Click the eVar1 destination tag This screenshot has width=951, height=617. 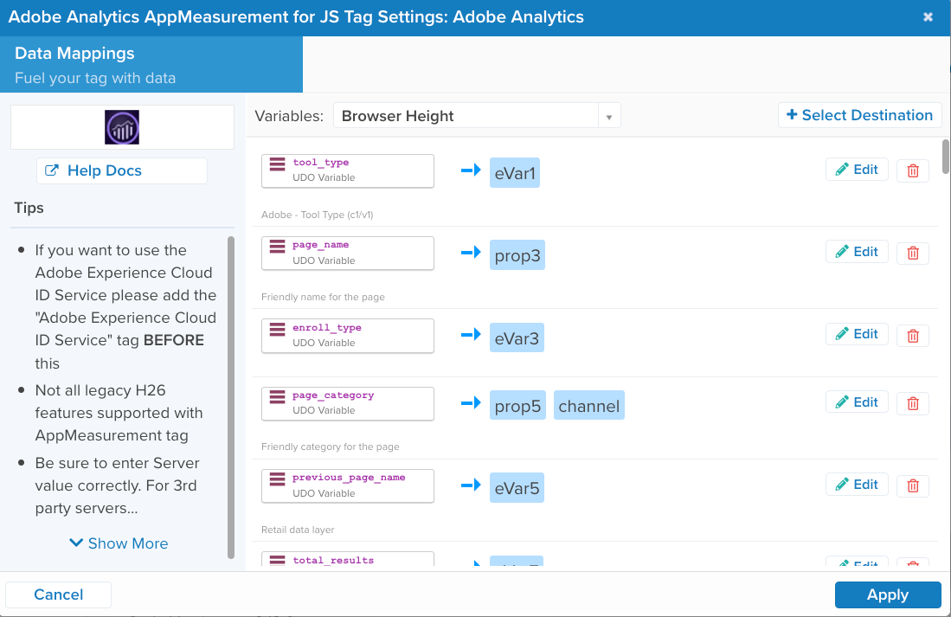515,173
